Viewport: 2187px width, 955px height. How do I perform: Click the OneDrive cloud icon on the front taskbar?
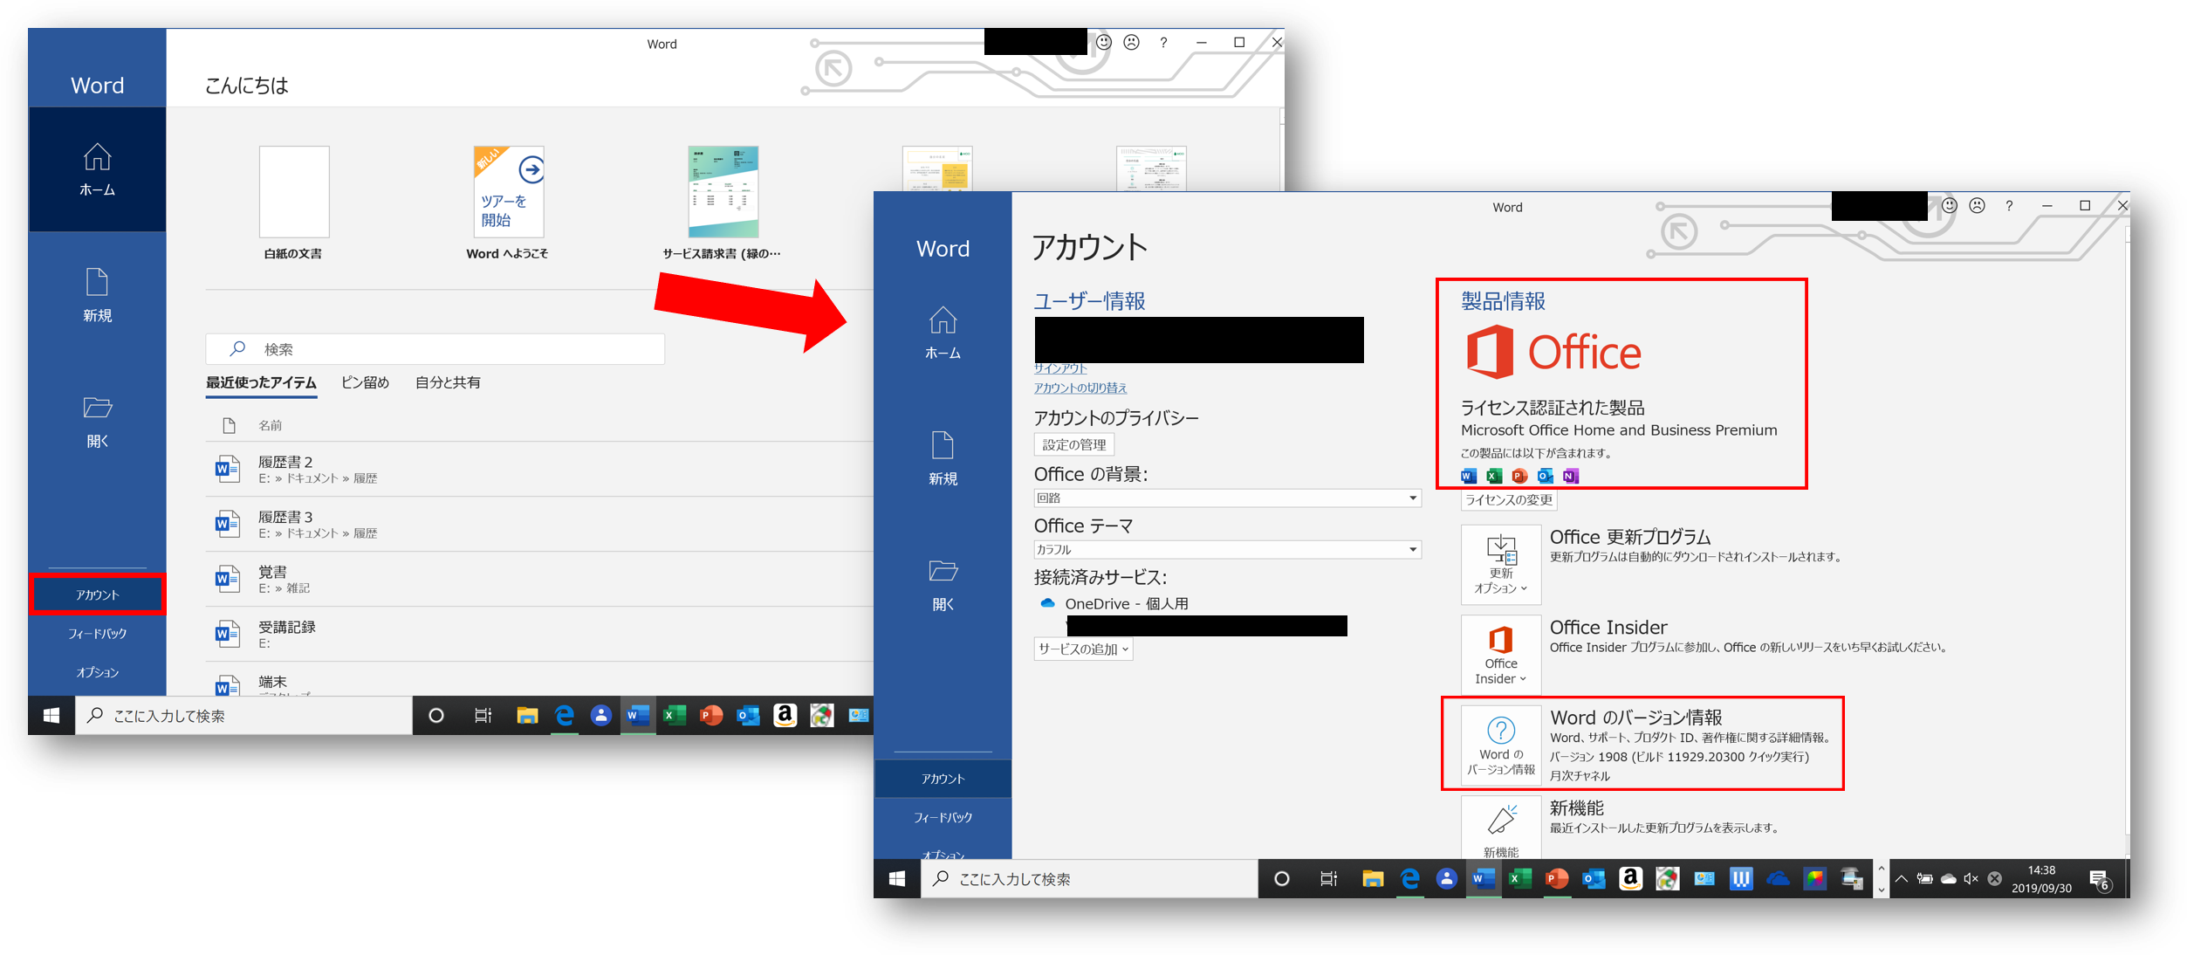click(1778, 879)
